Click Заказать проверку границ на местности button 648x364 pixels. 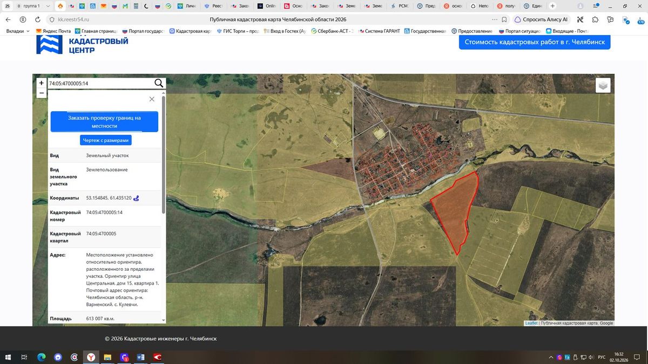tap(104, 121)
